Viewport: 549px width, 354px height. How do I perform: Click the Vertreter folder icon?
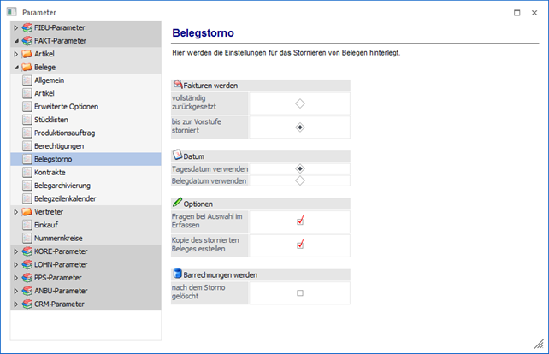pyautogui.click(x=27, y=211)
